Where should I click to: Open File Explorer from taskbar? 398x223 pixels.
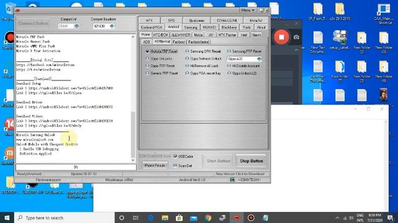pos(165,217)
